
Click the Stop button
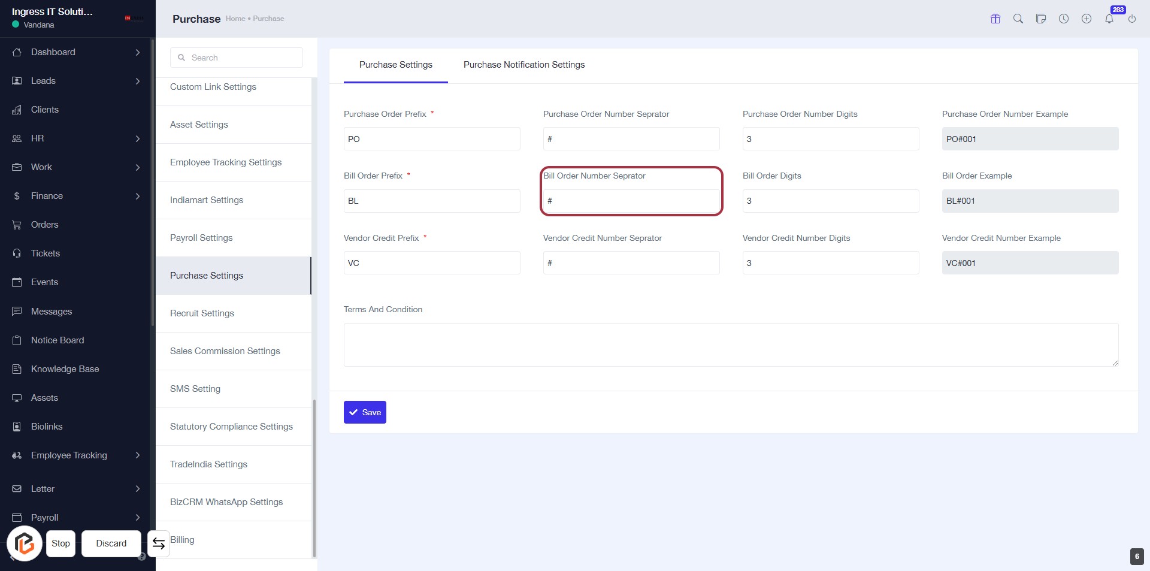[x=60, y=543]
